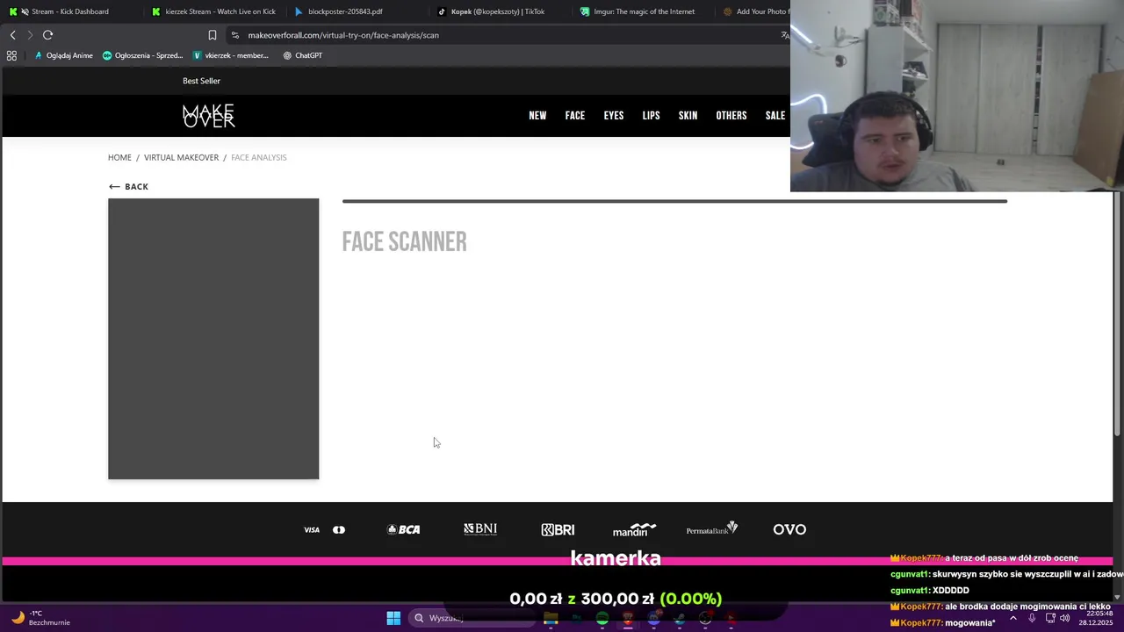This screenshot has height=632, width=1124.
Task: Click the Visa payment logo
Action: coord(312,529)
